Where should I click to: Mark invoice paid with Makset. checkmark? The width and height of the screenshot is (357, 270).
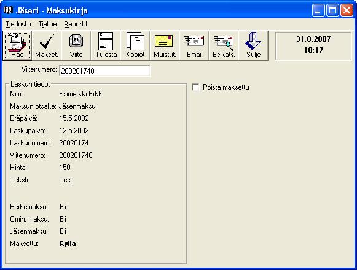click(x=47, y=45)
